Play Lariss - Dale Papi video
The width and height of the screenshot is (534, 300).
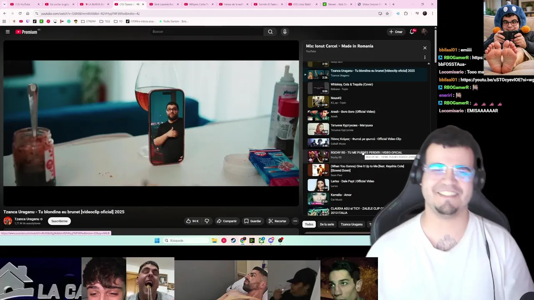click(353, 181)
